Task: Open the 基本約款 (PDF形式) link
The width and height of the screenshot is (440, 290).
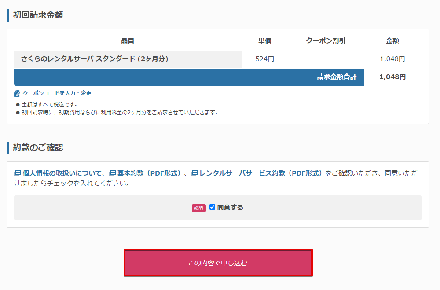Action: click(x=149, y=173)
